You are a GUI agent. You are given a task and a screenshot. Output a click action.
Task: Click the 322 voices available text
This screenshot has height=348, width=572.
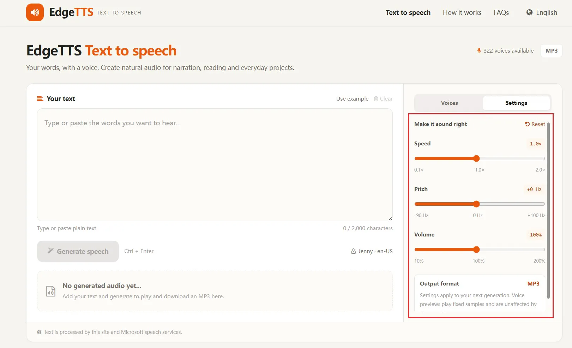click(x=508, y=50)
